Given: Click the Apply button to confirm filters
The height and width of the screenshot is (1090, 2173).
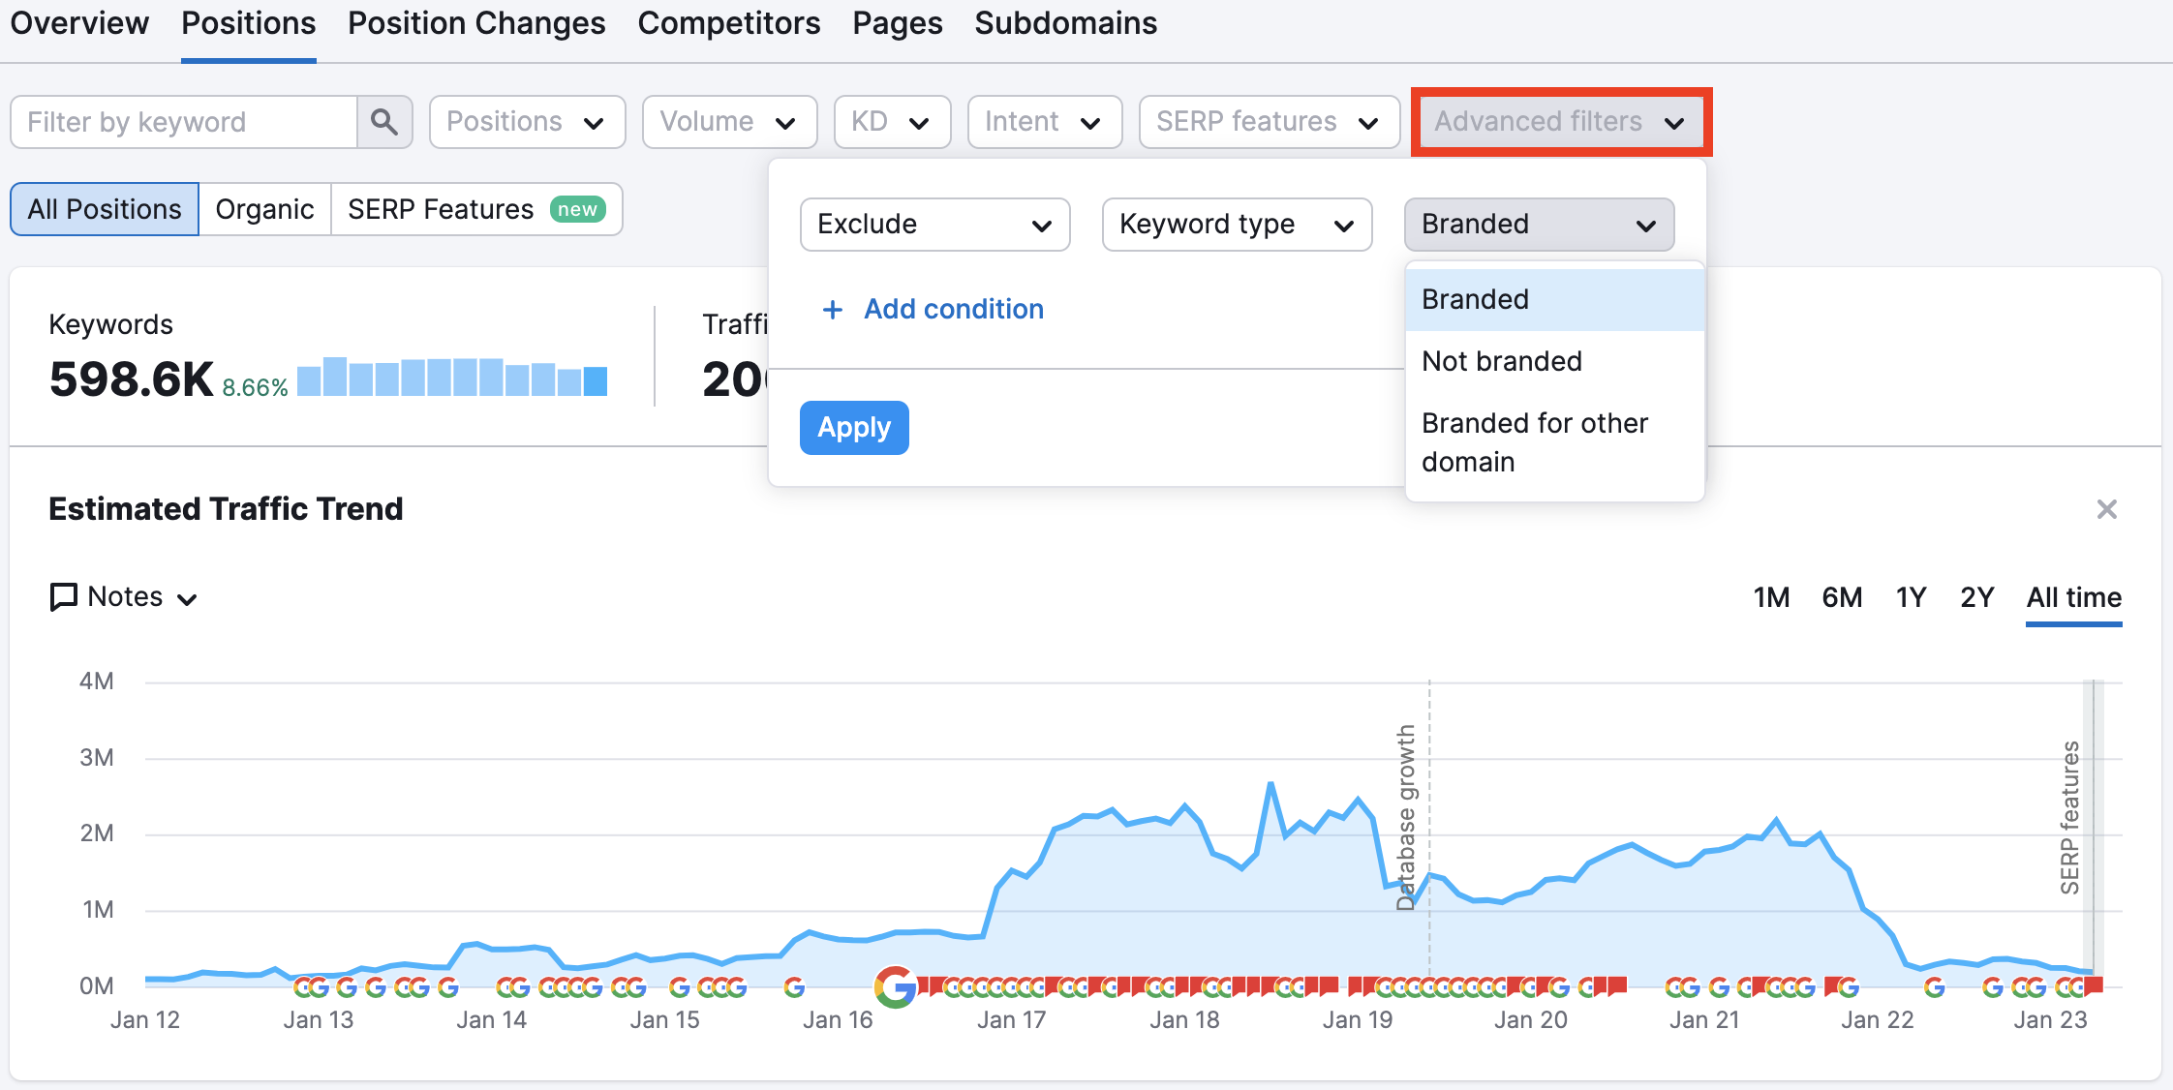Looking at the screenshot, I should (x=854, y=427).
